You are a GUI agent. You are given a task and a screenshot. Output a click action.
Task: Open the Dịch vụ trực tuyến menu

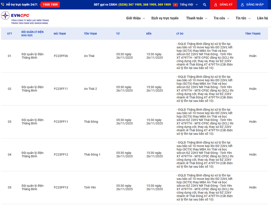[x=165, y=18]
